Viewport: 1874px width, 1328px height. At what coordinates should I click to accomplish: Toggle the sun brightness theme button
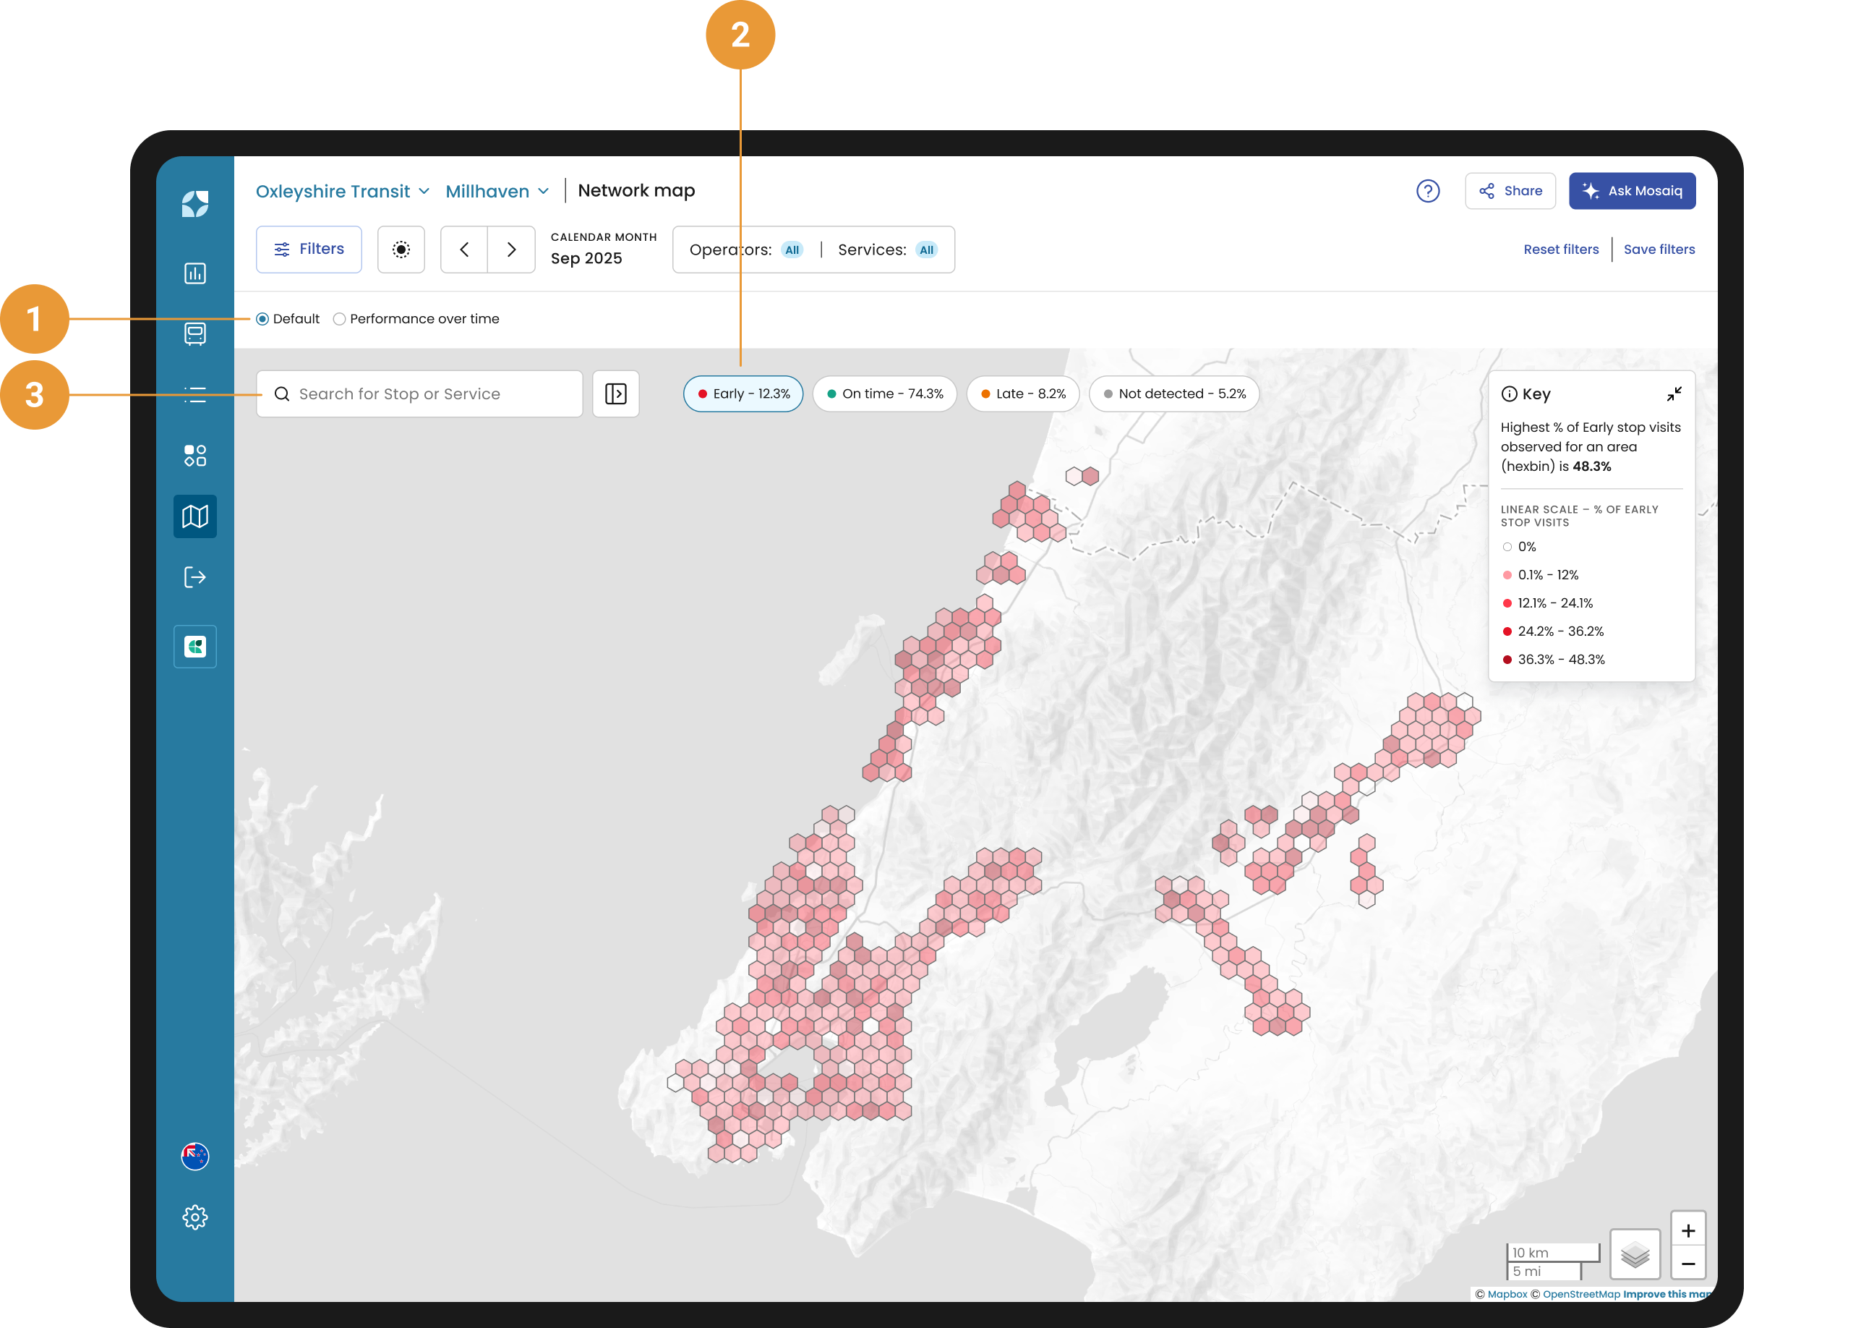[x=401, y=250]
